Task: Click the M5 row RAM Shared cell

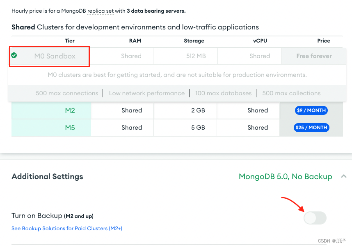Action: pos(122,128)
